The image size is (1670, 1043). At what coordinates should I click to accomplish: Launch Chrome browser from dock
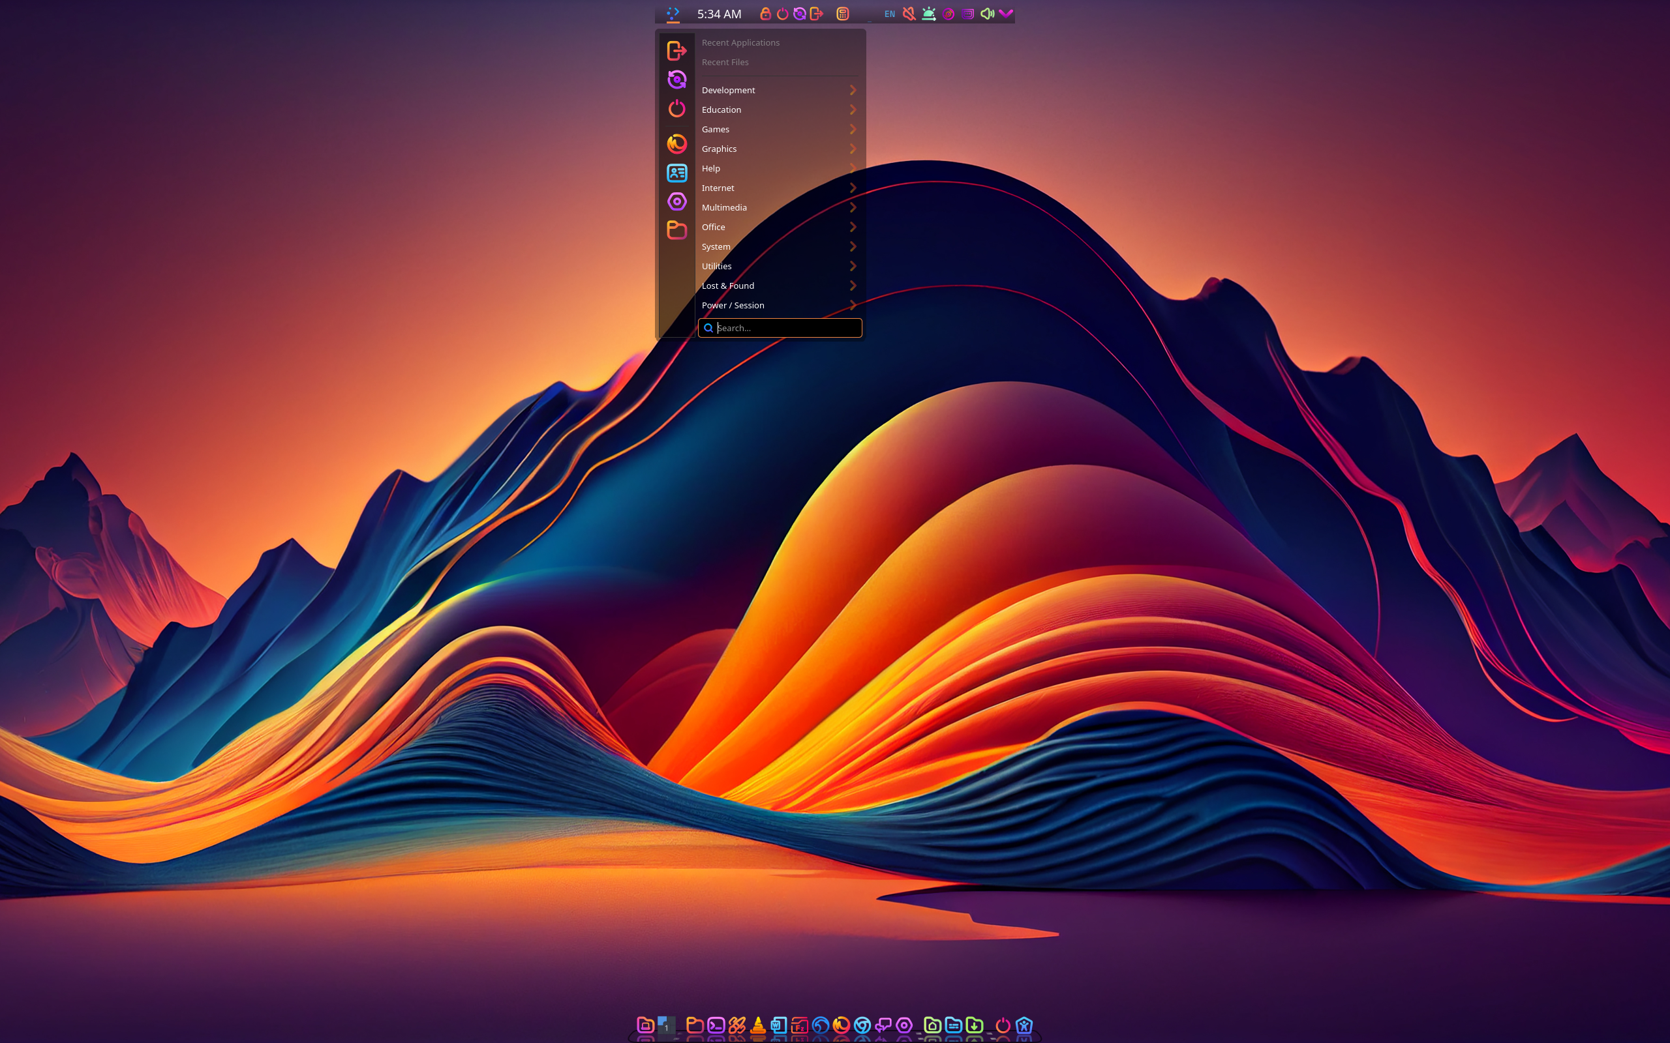(862, 1025)
